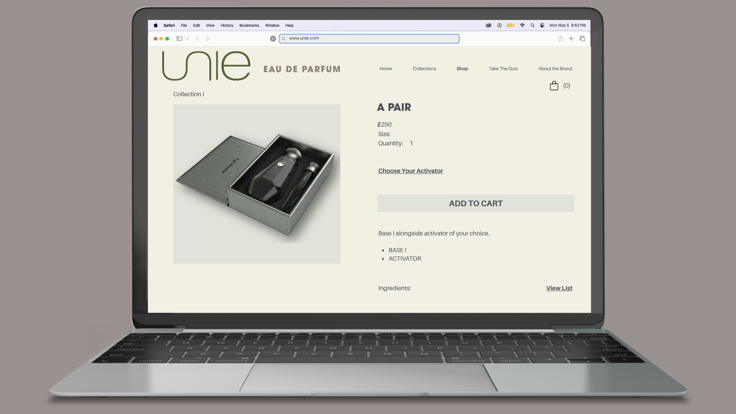Image resolution: width=736 pixels, height=414 pixels.
Task: Click the www.unie.com address bar
Action: click(369, 38)
